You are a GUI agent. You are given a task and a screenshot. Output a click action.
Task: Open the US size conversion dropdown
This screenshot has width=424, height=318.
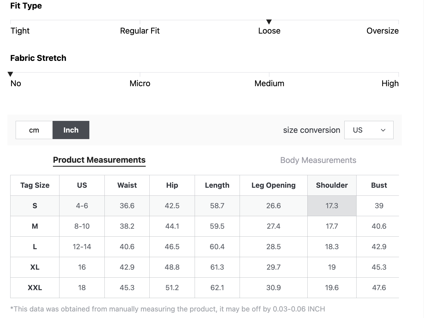click(x=369, y=130)
